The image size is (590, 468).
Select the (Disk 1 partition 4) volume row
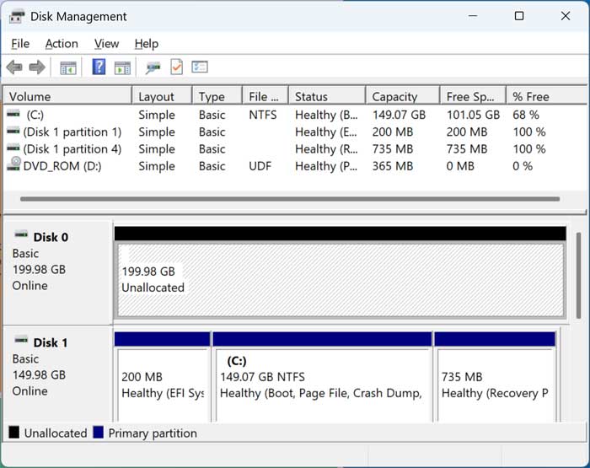(295, 148)
